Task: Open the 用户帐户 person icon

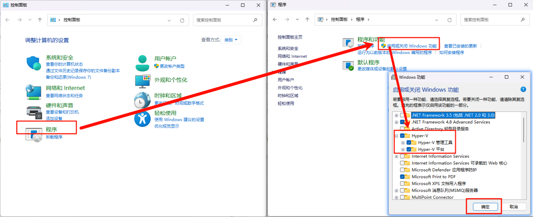Action: [142, 63]
